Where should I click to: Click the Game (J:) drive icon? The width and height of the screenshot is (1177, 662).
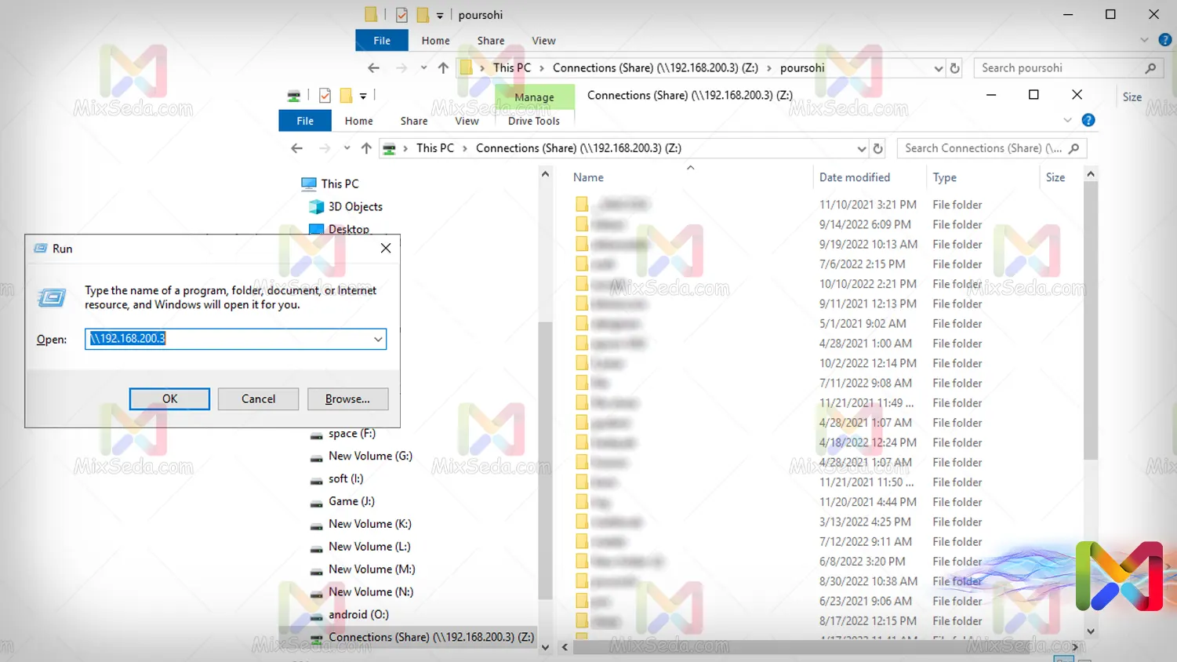pos(316,502)
